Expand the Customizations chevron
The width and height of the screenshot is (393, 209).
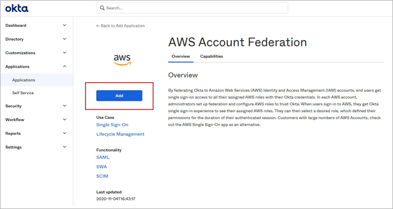coord(65,53)
